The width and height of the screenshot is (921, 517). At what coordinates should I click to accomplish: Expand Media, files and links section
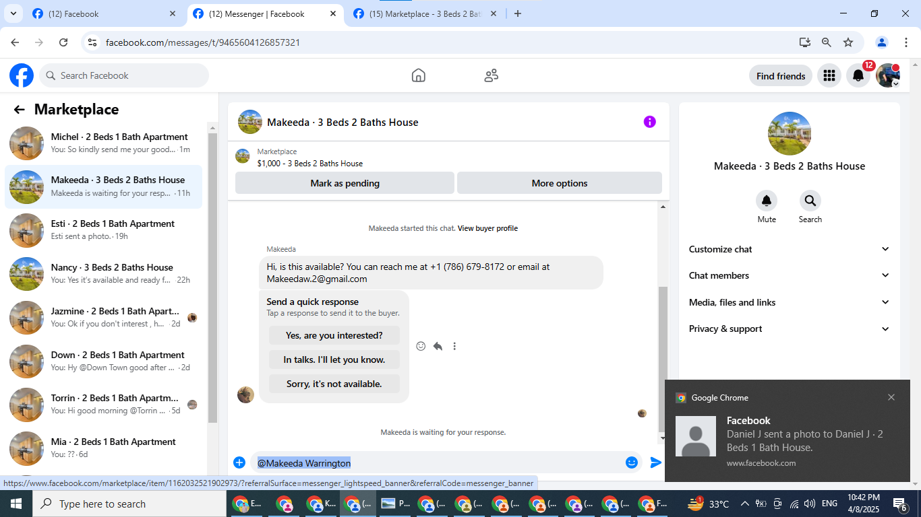pyautogui.click(x=790, y=302)
